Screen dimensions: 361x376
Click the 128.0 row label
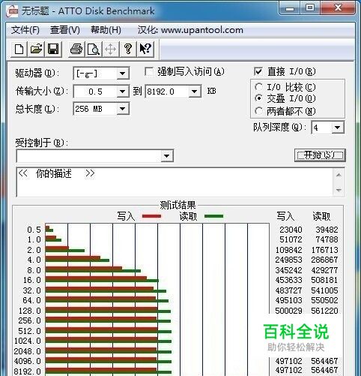pos(30,311)
